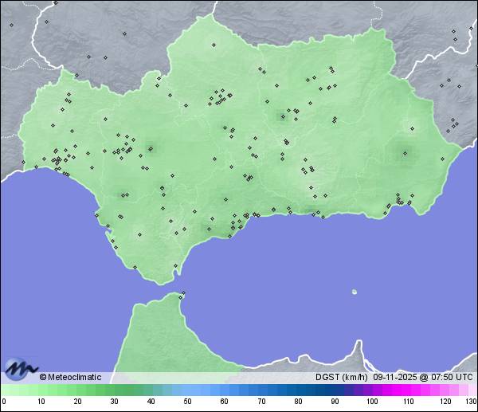
Task: Select the station marker in the northernmost green bulge
Action: pyautogui.click(x=214, y=44)
